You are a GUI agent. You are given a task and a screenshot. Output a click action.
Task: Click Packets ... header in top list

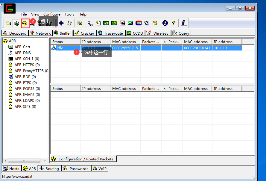point(151,42)
